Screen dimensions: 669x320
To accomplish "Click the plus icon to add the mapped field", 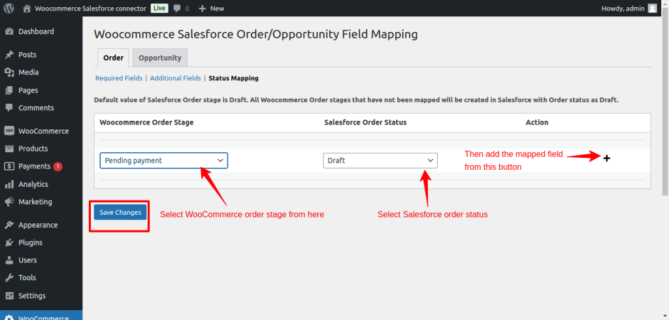I will 606,158.
